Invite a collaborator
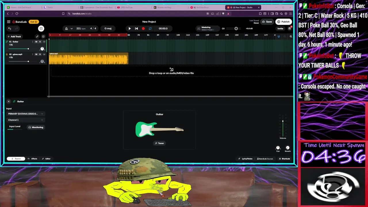 tap(280, 28)
